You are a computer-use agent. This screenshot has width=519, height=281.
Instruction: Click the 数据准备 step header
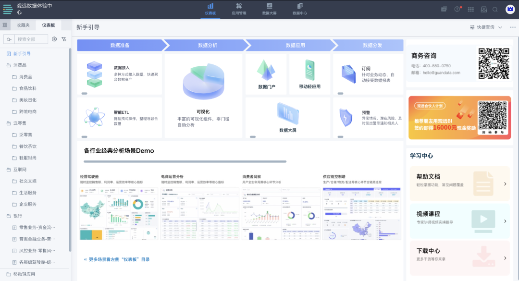(120, 45)
